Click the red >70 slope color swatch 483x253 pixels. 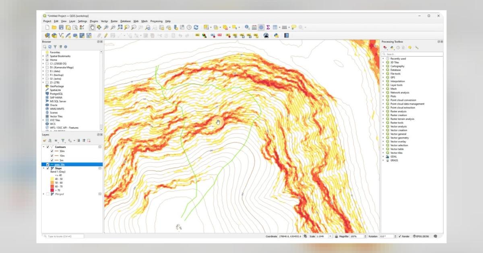(52, 189)
